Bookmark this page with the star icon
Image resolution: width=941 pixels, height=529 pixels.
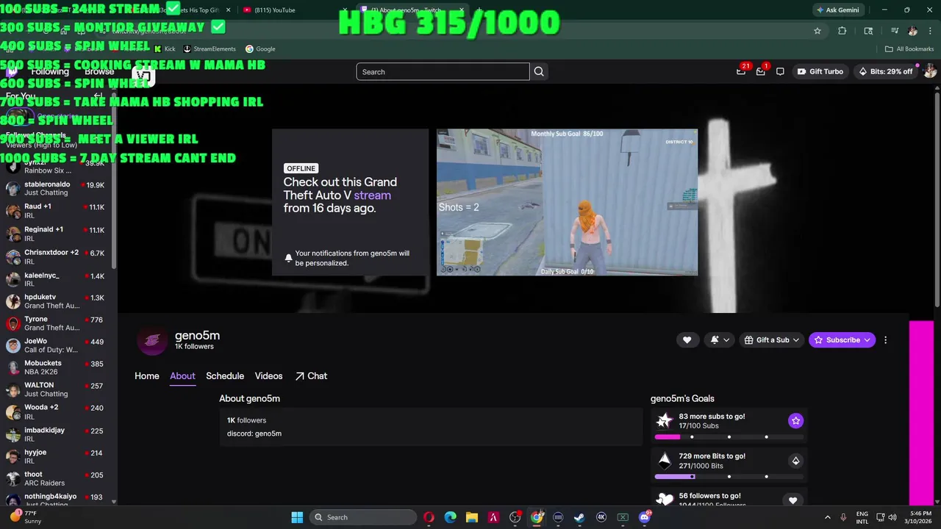817,31
